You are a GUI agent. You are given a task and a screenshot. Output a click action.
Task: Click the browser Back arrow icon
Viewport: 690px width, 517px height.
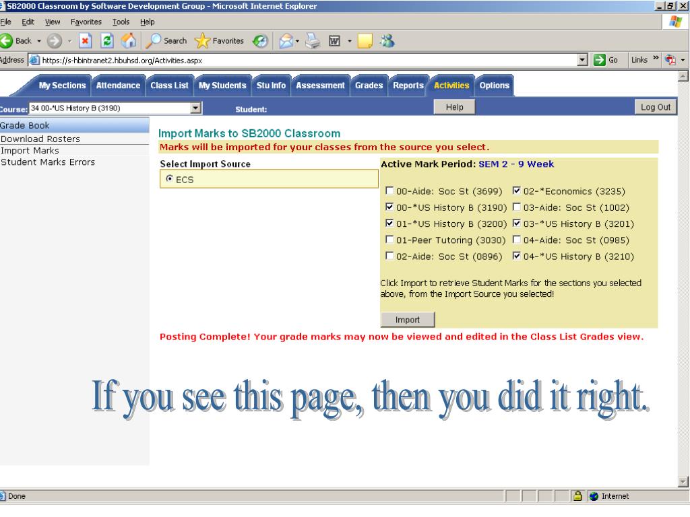point(6,41)
